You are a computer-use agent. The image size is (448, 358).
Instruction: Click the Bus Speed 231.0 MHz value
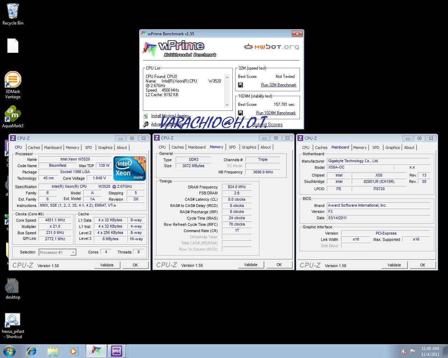pos(55,232)
